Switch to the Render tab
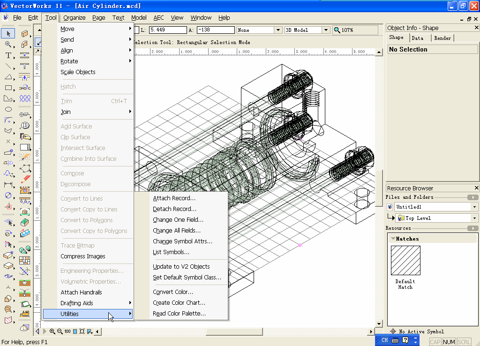 coord(442,38)
